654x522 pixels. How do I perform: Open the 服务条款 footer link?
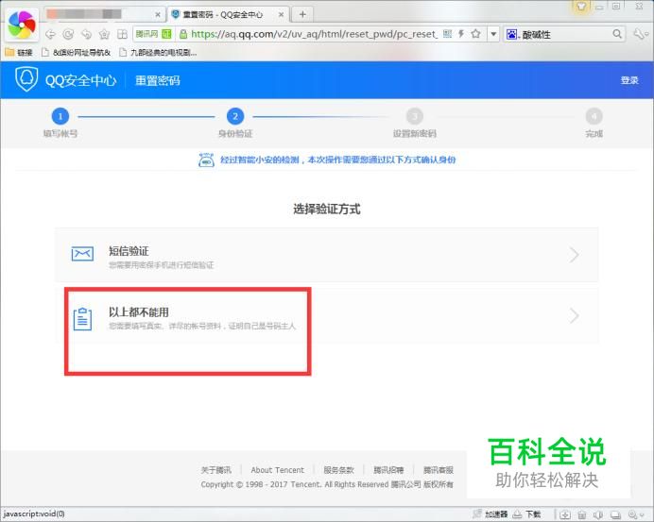[338, 470]
